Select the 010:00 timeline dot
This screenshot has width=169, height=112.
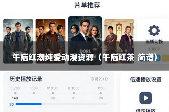tap(53, 93)
